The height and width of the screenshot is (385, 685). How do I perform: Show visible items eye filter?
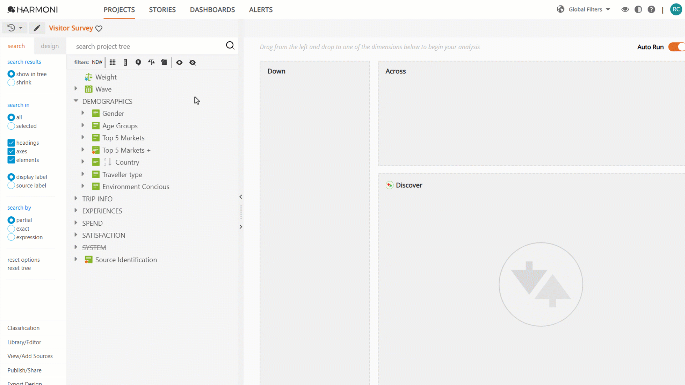[x=179, y=62]
